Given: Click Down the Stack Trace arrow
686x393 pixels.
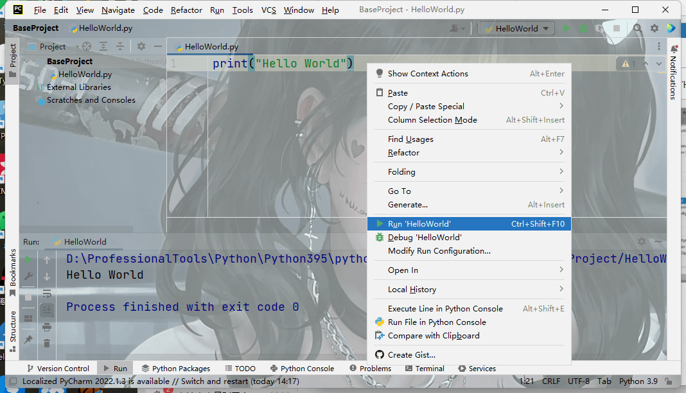Looking at the screenshot, I should point(47,277).
